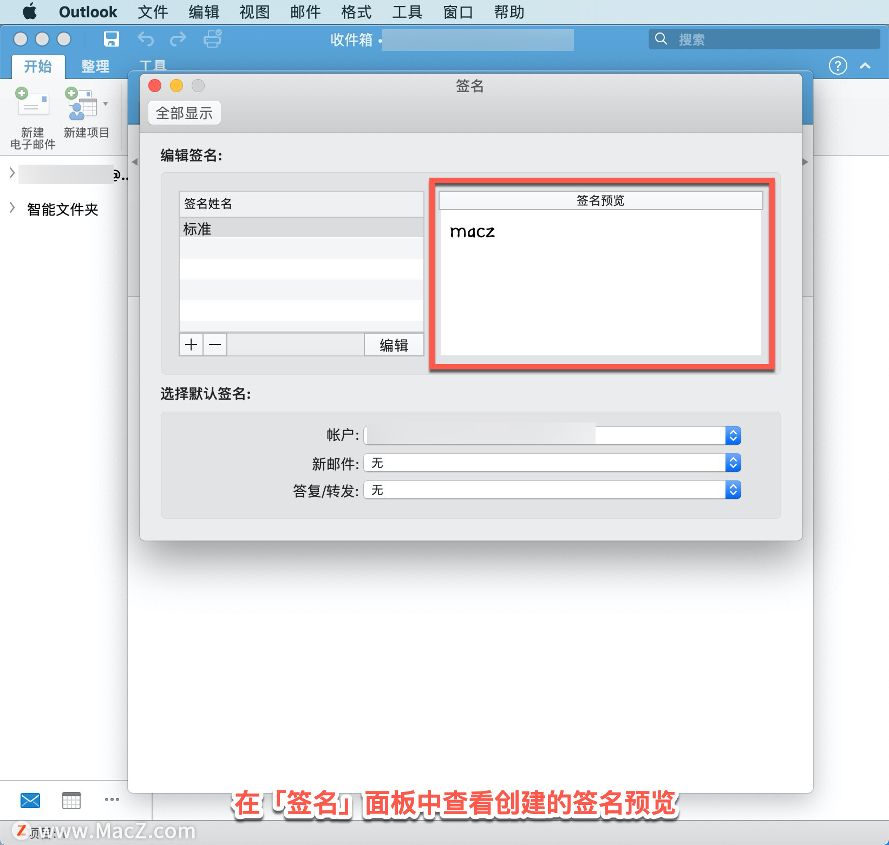Click the Print toolbar icon
889x845 pixels.
[x=212, y=39]
